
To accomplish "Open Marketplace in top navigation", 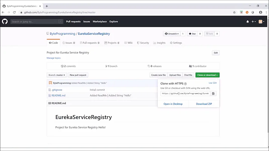I will 100,21.
